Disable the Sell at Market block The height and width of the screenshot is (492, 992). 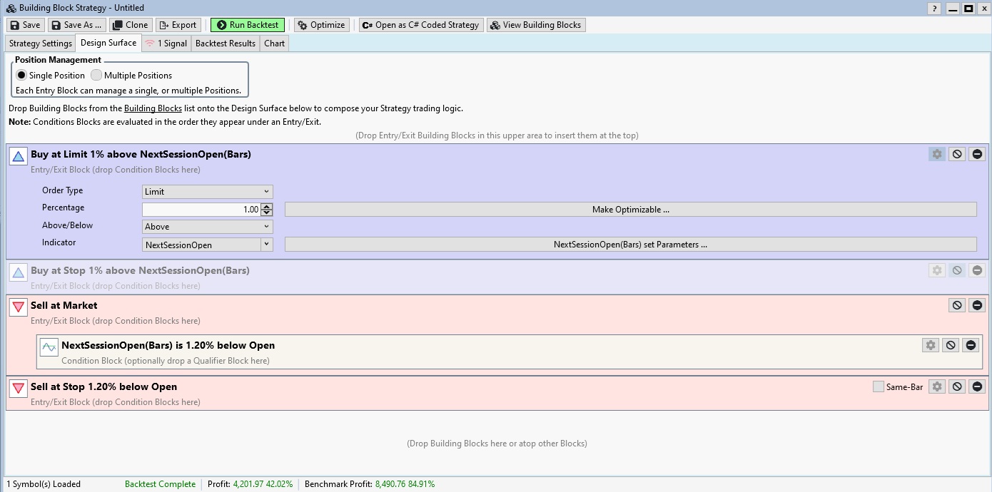pos(957,305)
